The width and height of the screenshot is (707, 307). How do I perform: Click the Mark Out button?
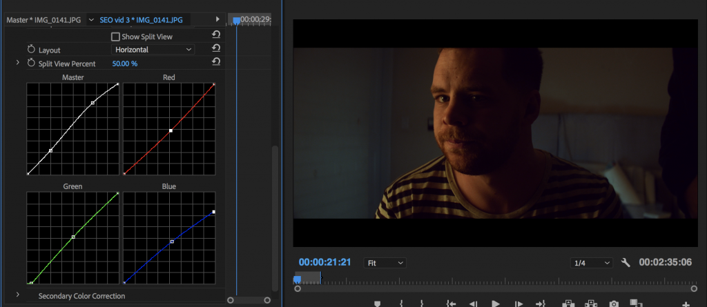pyautogui.click(x=422, y=304)
